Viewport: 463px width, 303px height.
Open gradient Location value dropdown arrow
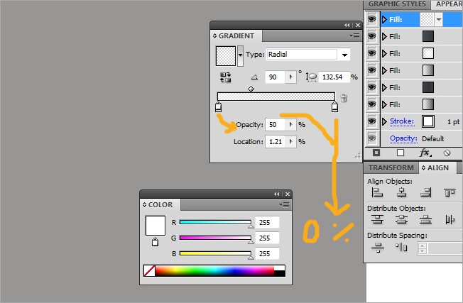coord(290,142)
